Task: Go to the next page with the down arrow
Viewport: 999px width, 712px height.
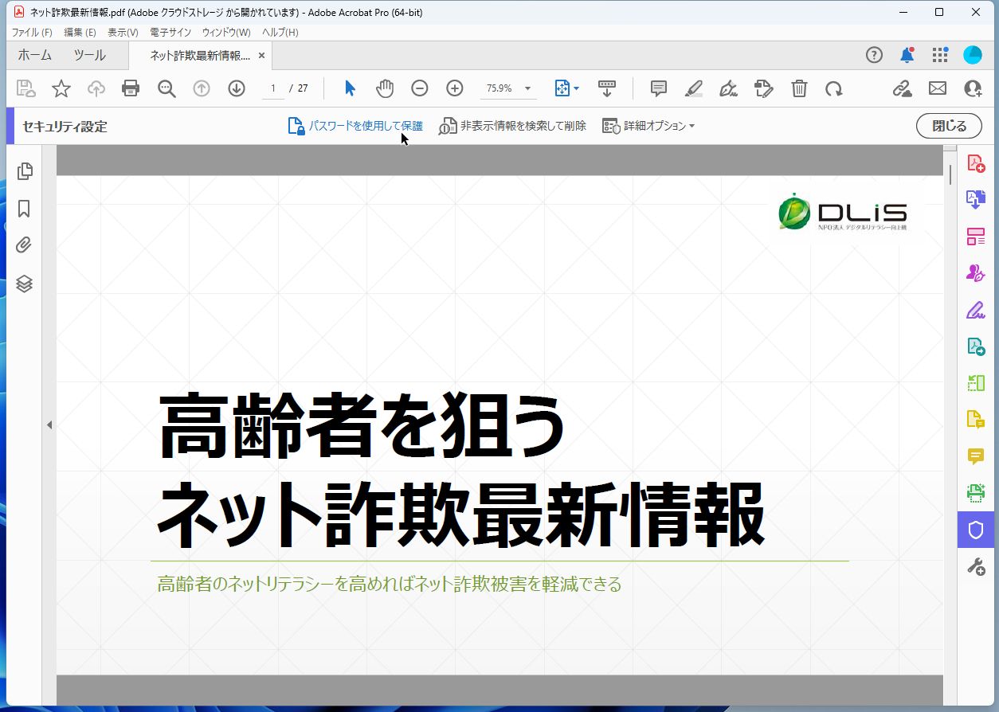Action: coord(237,88)
